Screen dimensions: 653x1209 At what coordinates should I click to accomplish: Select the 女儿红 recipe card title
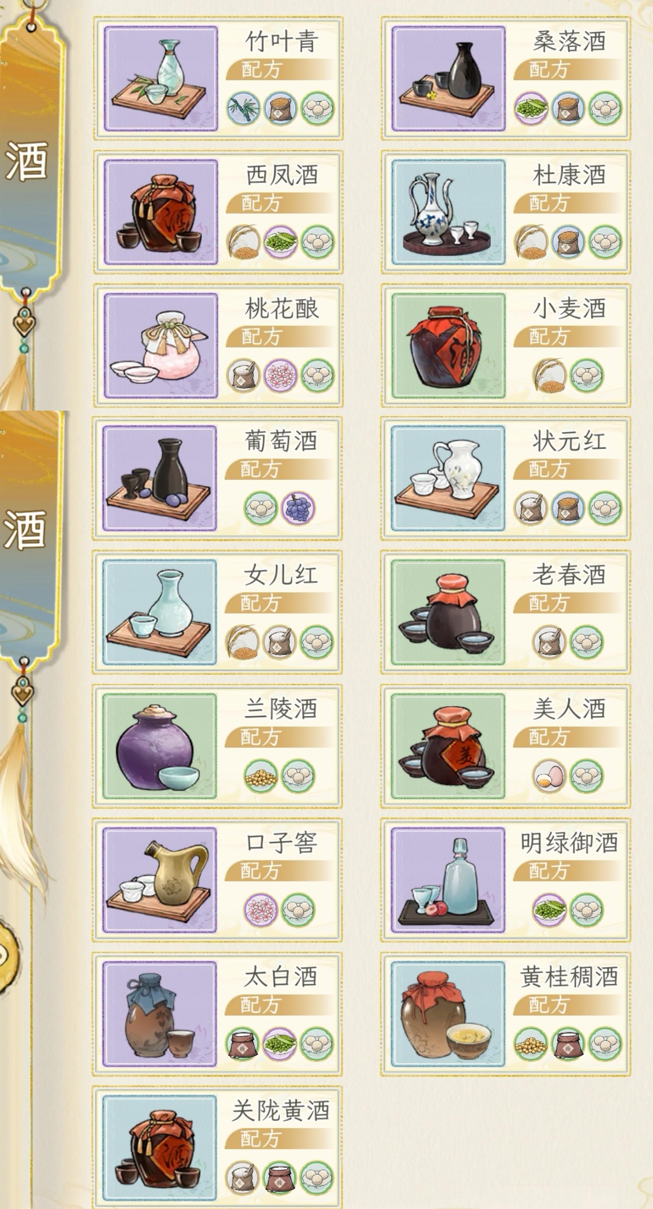point(281,575)
